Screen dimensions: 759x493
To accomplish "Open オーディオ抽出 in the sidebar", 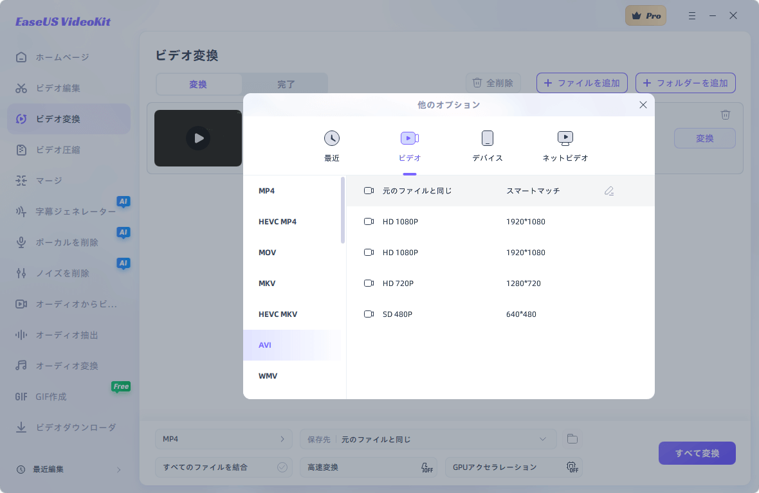I will click(x=69, y=335).
